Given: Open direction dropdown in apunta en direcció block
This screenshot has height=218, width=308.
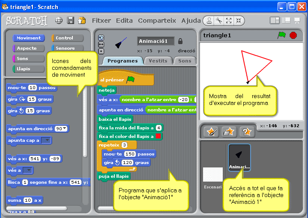Looking at the screenshot, I should [65, 128].
